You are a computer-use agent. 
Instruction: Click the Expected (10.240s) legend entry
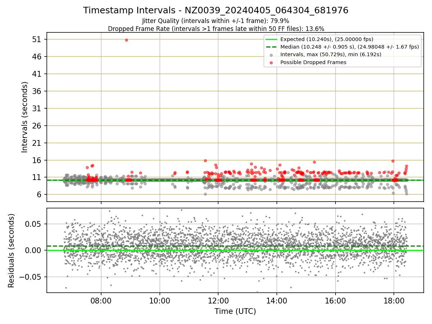point(327,39)
